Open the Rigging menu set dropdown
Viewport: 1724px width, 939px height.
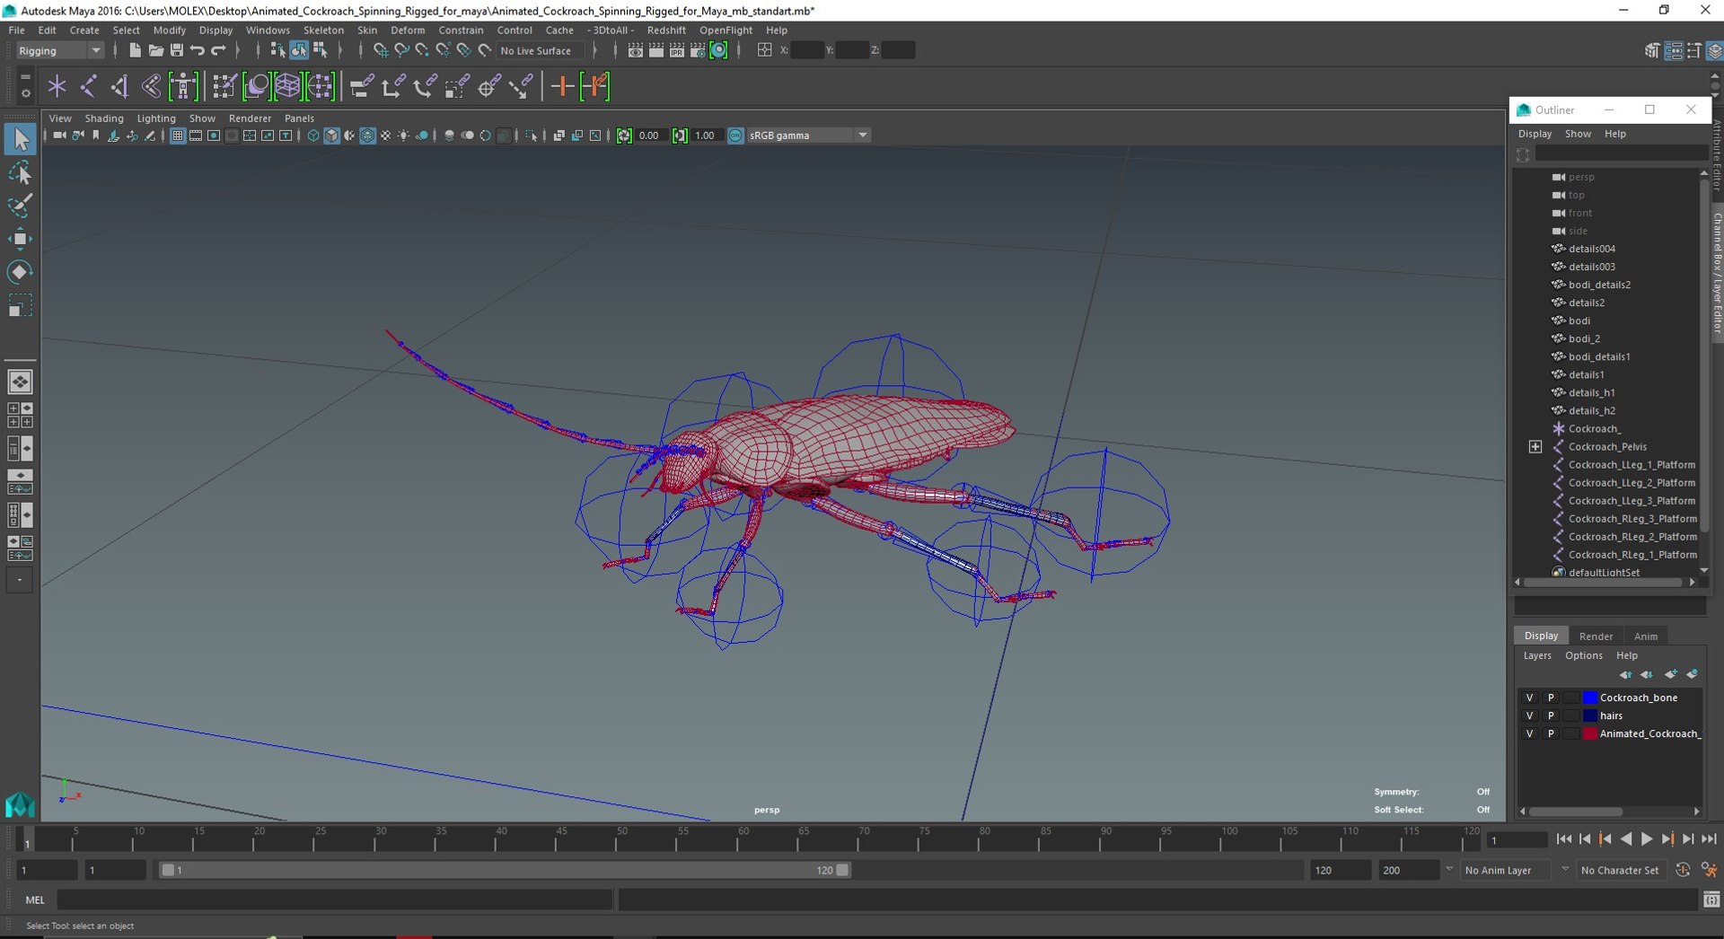(x=59, y=50)
